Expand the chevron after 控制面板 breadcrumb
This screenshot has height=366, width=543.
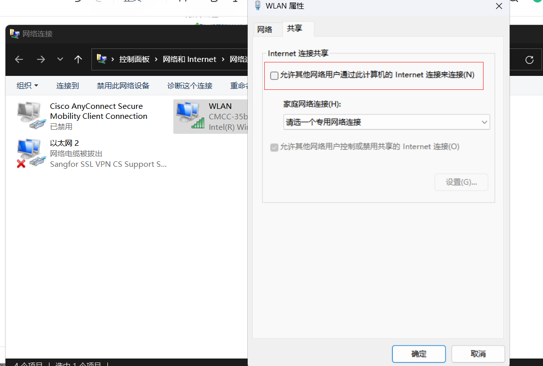(x=156, y=59)
